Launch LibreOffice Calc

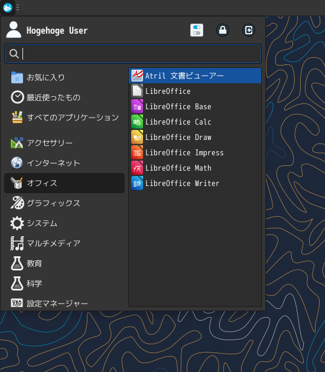(194, 122)
